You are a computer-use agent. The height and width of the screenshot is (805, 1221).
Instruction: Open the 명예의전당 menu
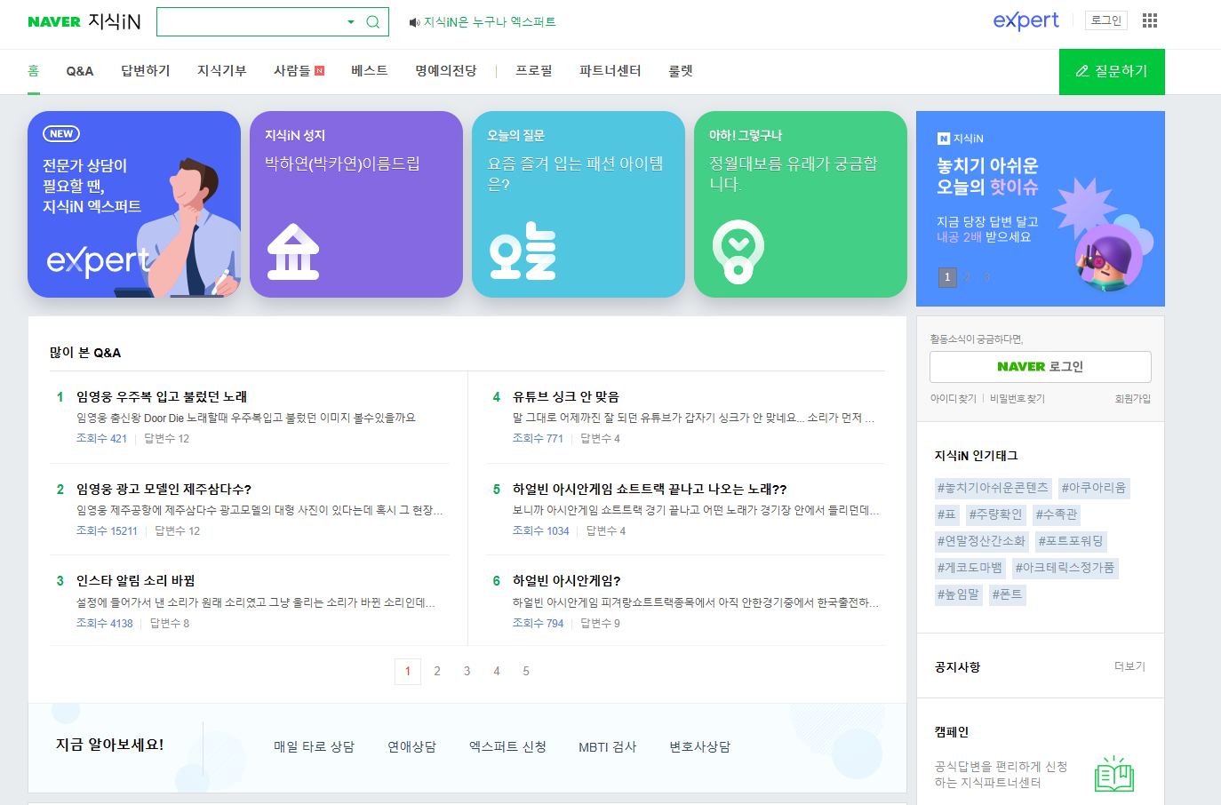446,71
